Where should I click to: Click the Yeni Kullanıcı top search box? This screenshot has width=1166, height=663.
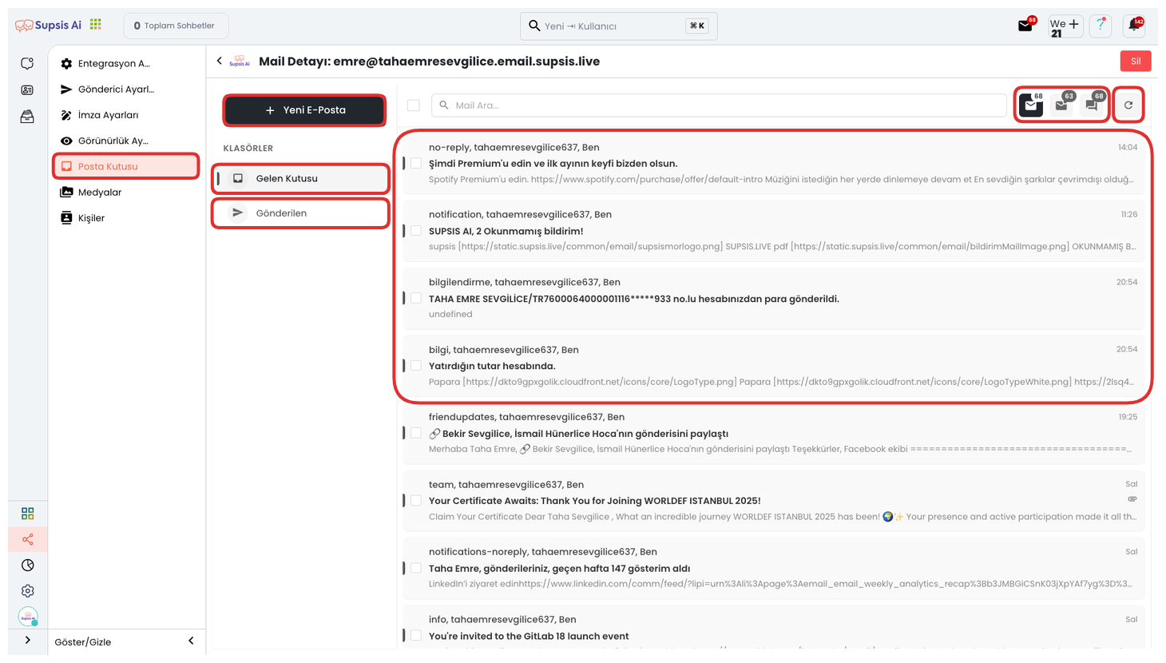pos(618,26)
